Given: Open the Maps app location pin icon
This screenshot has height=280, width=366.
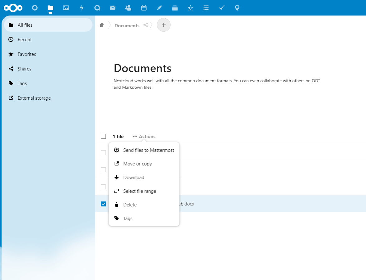Looking at the screenshot, I should click(x=237, y=8).
